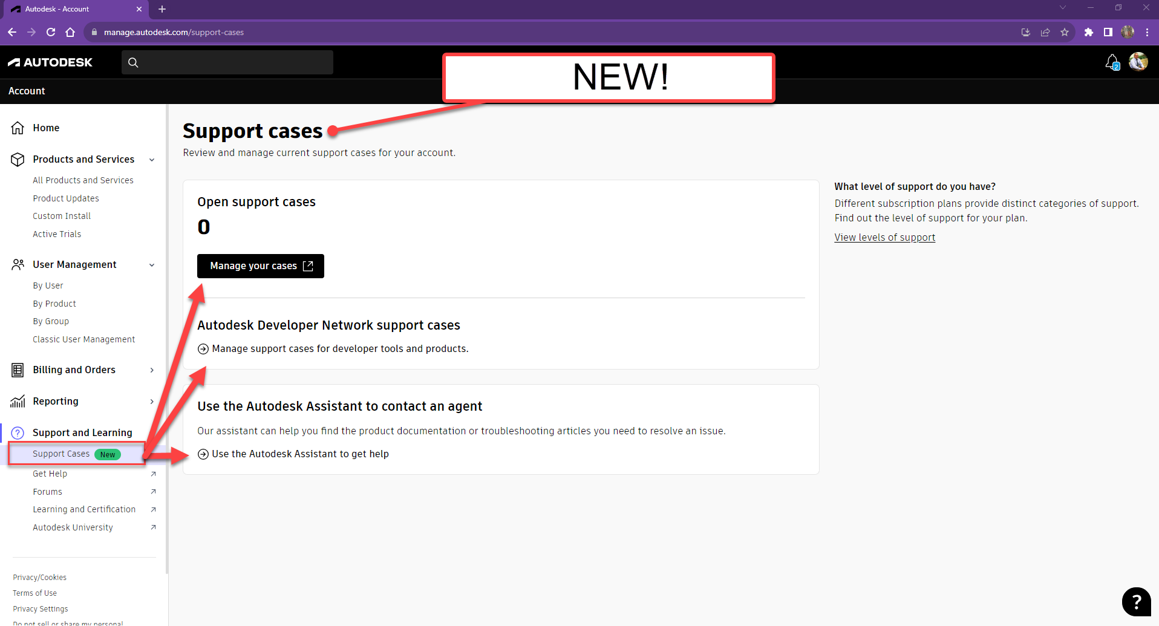This screenshot has width=1159, height=626.
Task: Open Chrome profile avatar in toolbar
Action: [1128, 32]
